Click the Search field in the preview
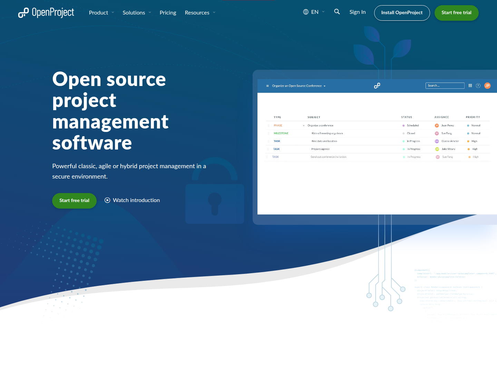The image size is (497, 373). point(445,86)
